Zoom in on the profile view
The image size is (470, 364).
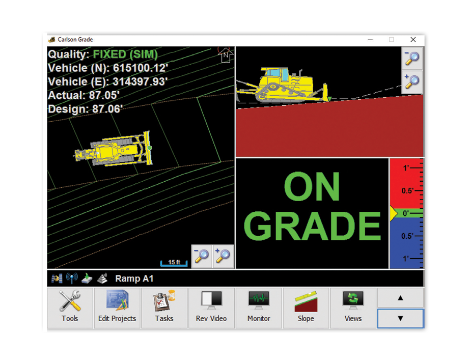411,82
